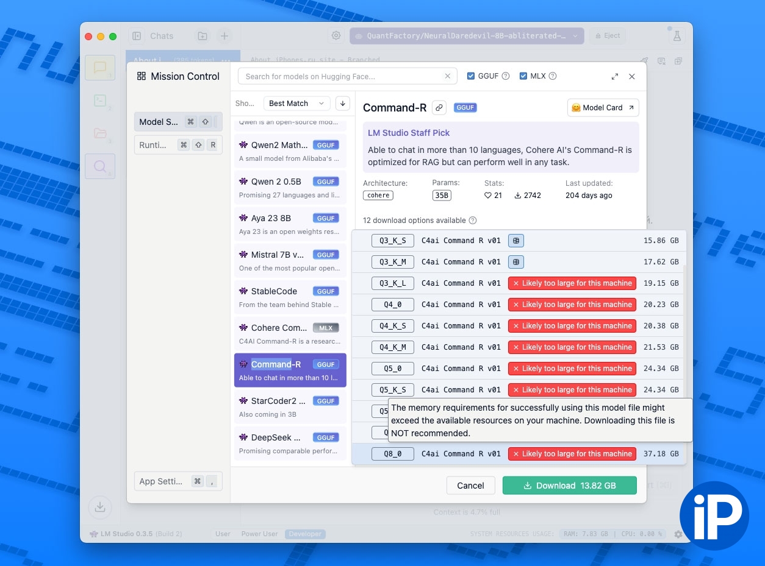Image resolution: width=765 pixels, height=566 pixels.
Task: Choose the Q3_K_M 17.62 GB download option
Action: pyautogui.click(x=519, y=262)
